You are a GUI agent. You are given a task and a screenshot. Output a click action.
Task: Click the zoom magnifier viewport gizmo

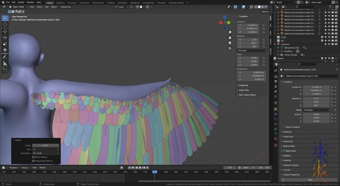230,32
